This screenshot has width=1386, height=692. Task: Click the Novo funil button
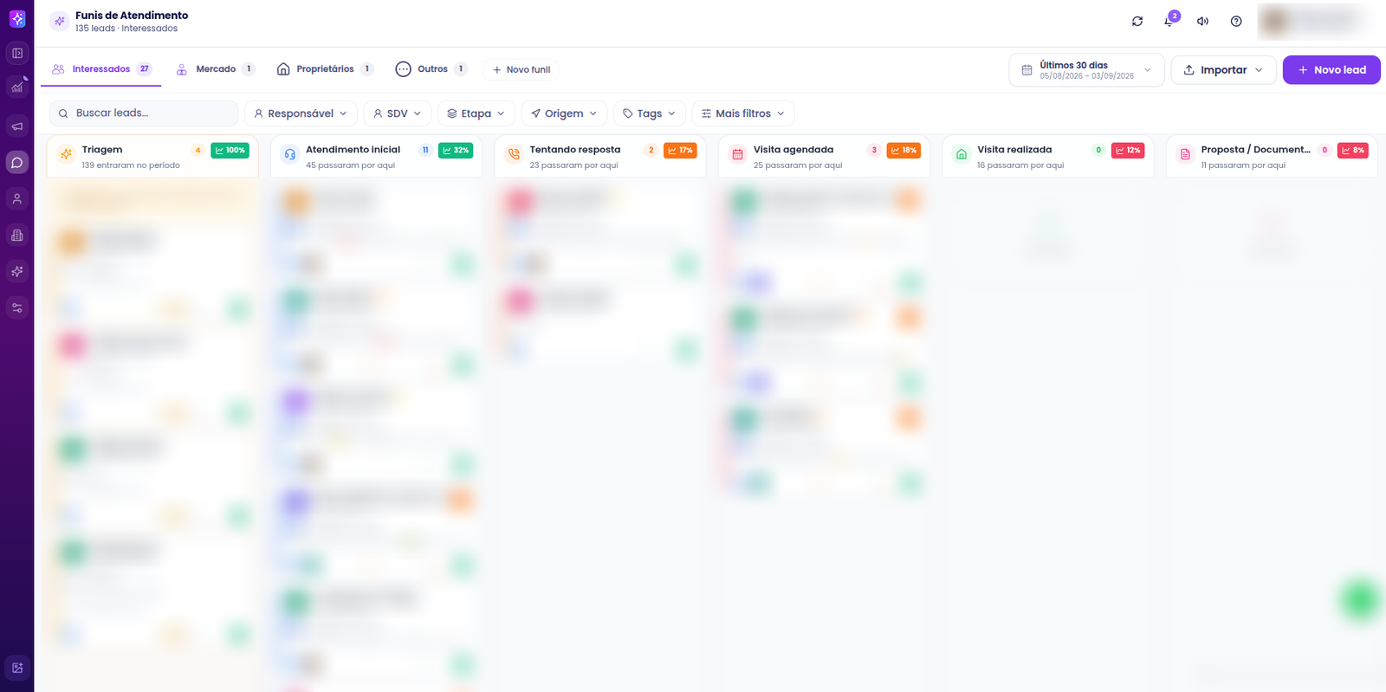pos(521,70)
